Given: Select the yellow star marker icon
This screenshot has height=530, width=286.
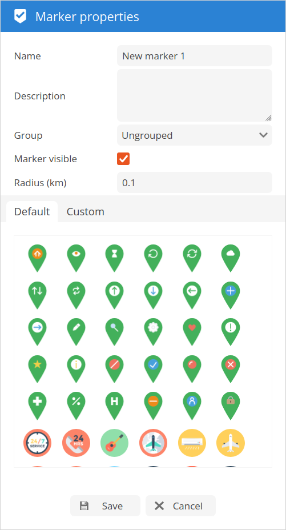Looking at the screenshot, I should point(37,369).
